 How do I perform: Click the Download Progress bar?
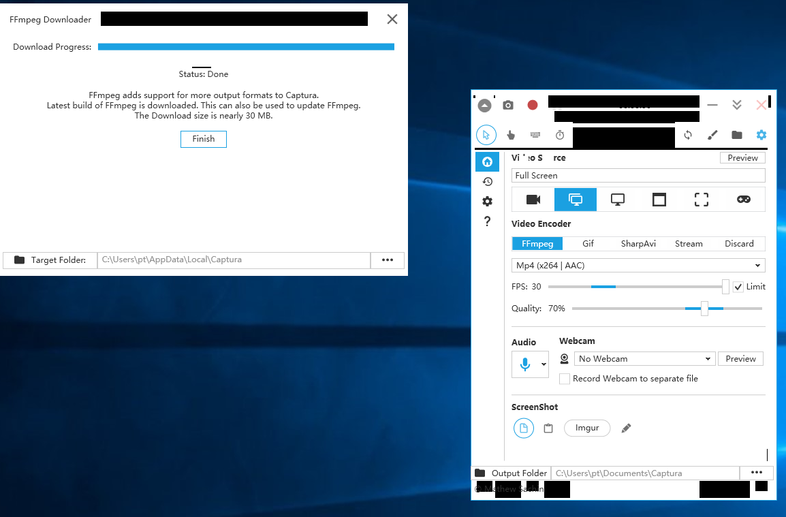246,46
